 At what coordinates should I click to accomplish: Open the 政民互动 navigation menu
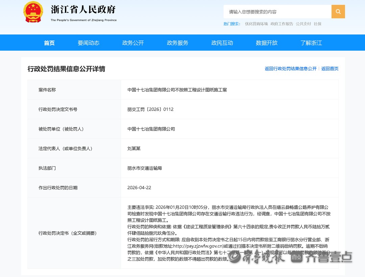coord(222,43)
